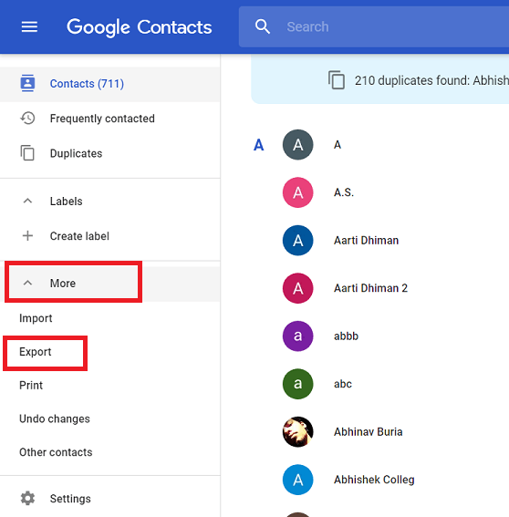Image resolution: width=509 pixels, height=517 pixels.
Task: Click the plus icon for Create label
Action: click(x=27, y=236)
